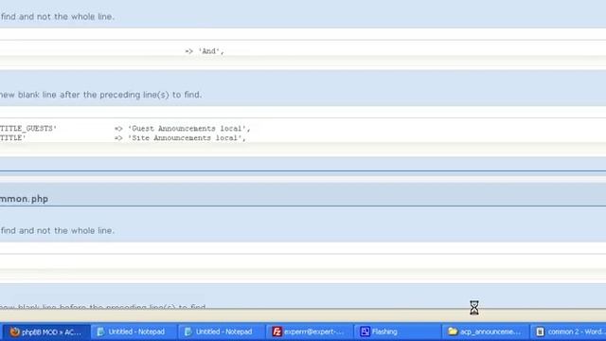The image size is (606, 341).
Task: Click the TITLE_GUESTS key text
Action: 28,129
